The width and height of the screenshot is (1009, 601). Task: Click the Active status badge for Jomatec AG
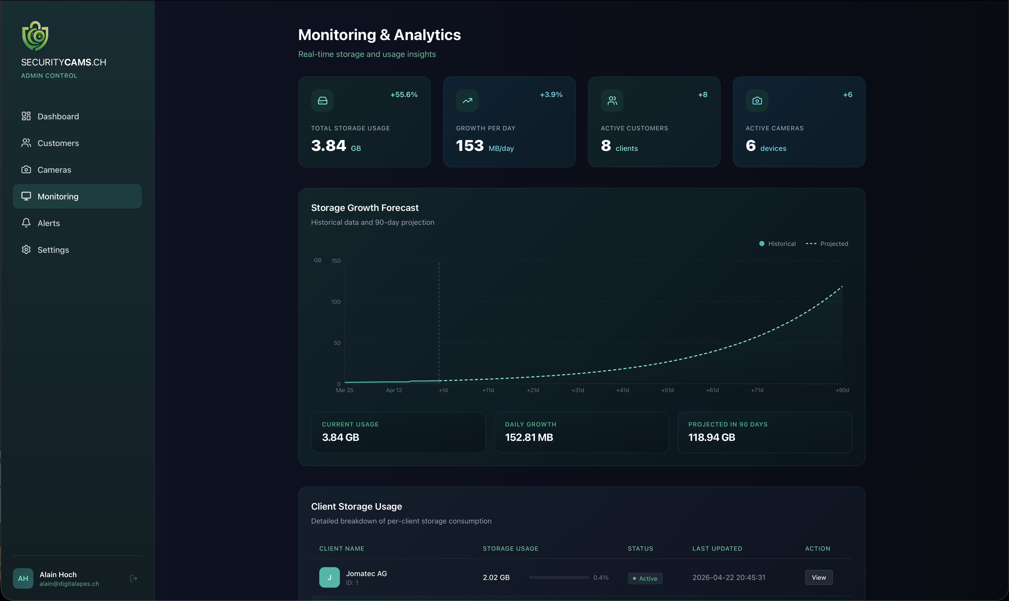tap(645, 578)
